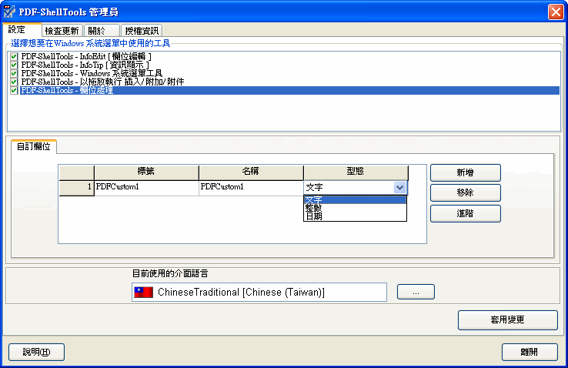This screenshot has width=568, height=368.
Task: Switch to the 檢查更新 tab
Action: (x=62, y=31)
